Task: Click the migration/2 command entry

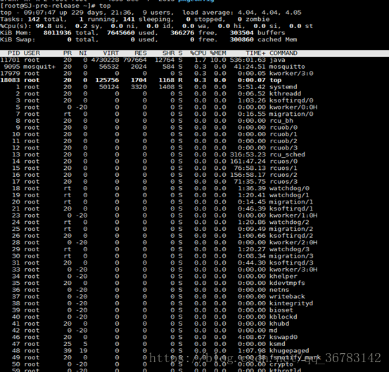Action: coord(291,230)
